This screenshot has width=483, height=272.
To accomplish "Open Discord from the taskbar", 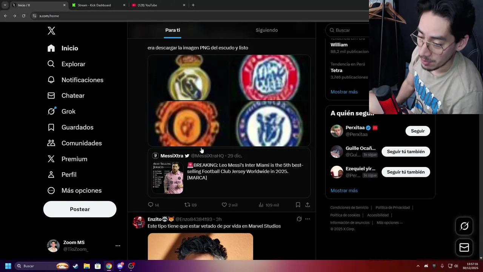I will pyautogui.click(x=120, y=266).
